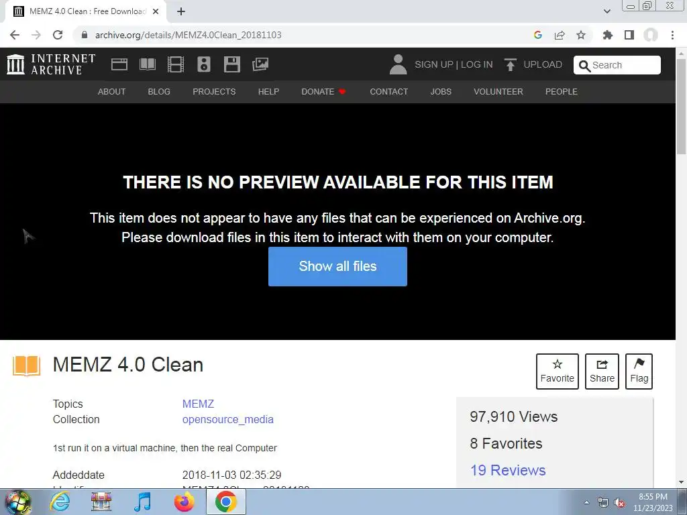Viewport: 687px width, 515px height.
Task: Open the Software floppy-disk icon
Action: [x=231, y=64]
